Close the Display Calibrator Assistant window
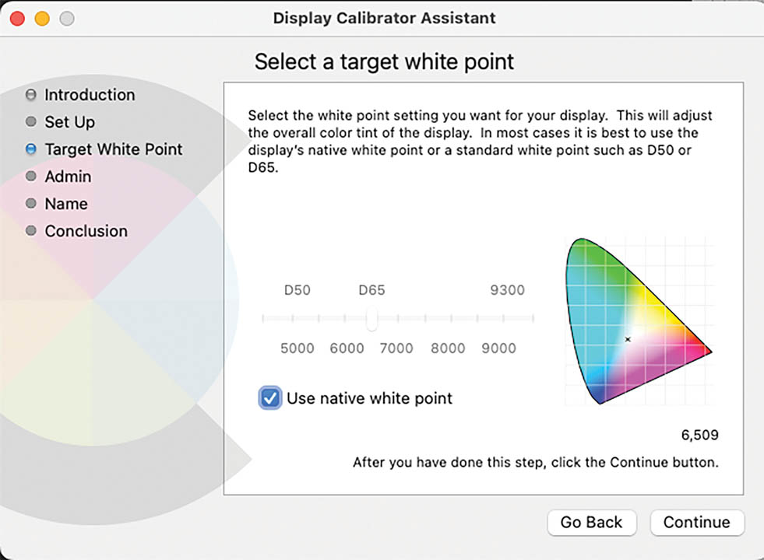 pos(18,19)
